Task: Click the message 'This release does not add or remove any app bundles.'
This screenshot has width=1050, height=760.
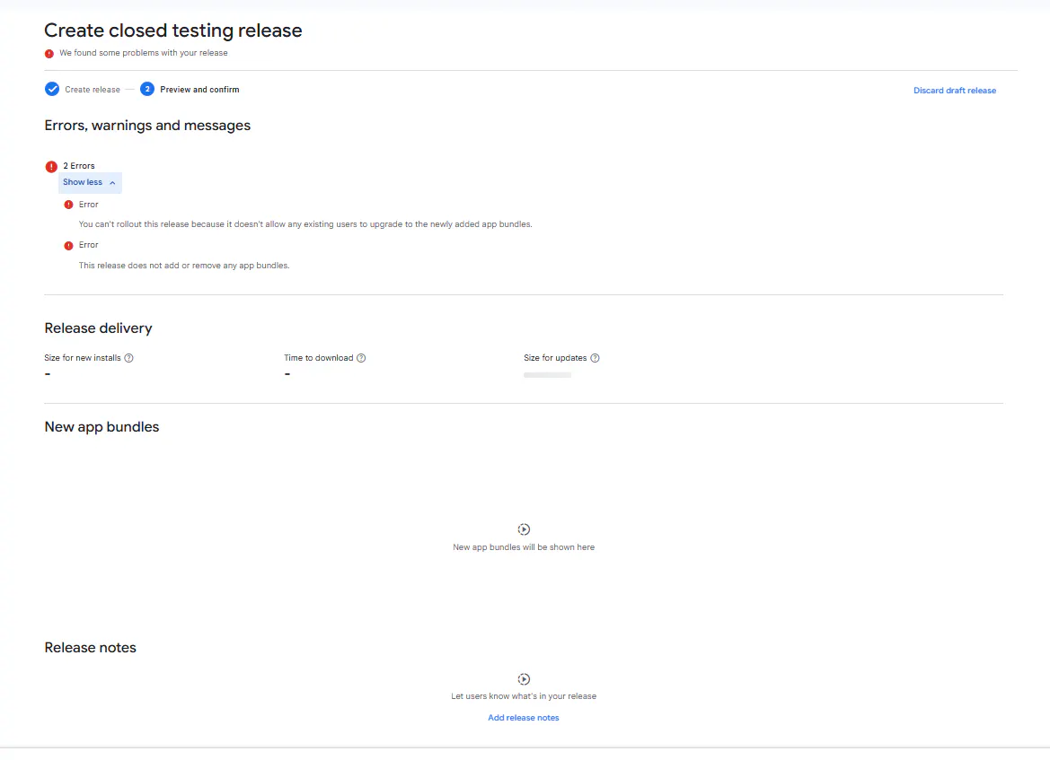Action: (x=184, y=266)
